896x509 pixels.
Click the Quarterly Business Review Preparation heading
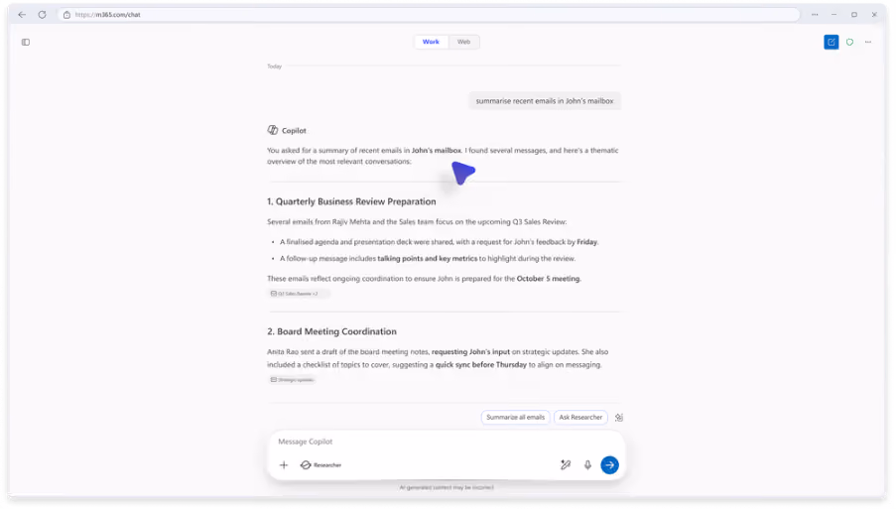click(x=351, y=201)
